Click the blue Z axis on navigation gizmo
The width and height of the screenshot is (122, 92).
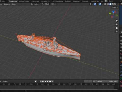click(x=113, y=12)
